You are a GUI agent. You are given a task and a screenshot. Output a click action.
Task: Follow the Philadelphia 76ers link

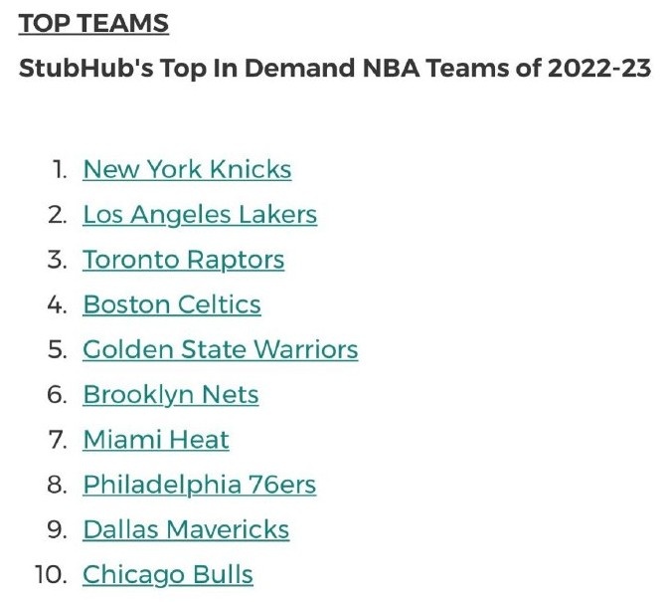click(200, 485)
